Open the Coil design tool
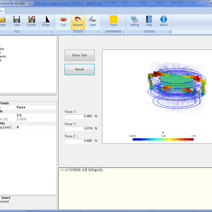212x212 pixels. (x=63, y=20)
